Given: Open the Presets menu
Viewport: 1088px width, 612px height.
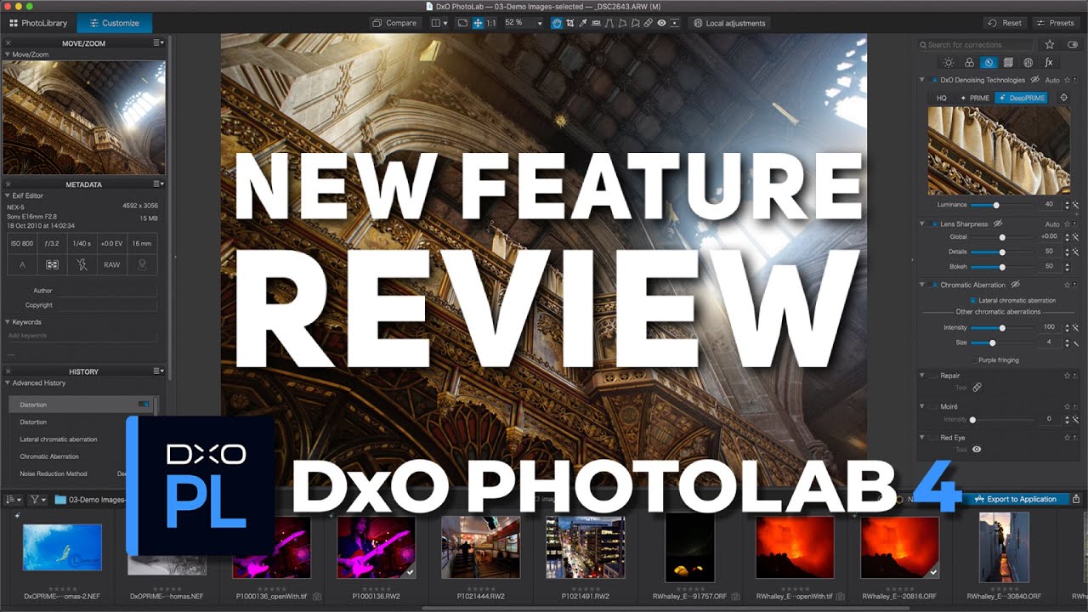Looking at the screenshot, I should pyautogui.click(x=1057, y=23).
